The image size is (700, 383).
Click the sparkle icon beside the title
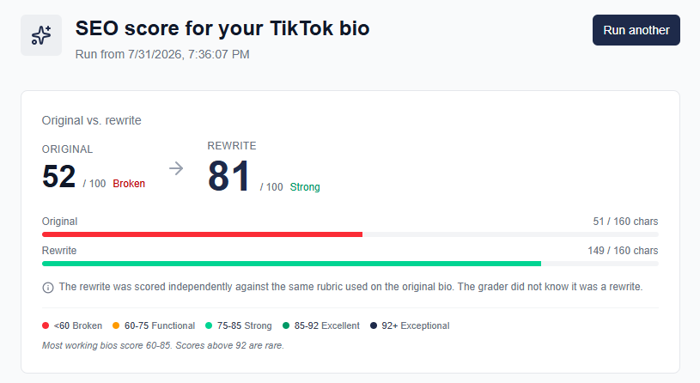(x=41, y=35)
